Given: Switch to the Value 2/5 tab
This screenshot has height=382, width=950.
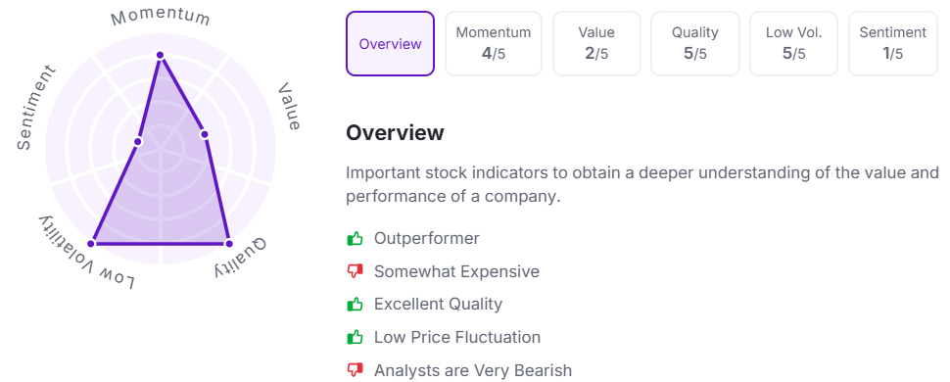Looking at the screenshot, I should tap(596, 44).
